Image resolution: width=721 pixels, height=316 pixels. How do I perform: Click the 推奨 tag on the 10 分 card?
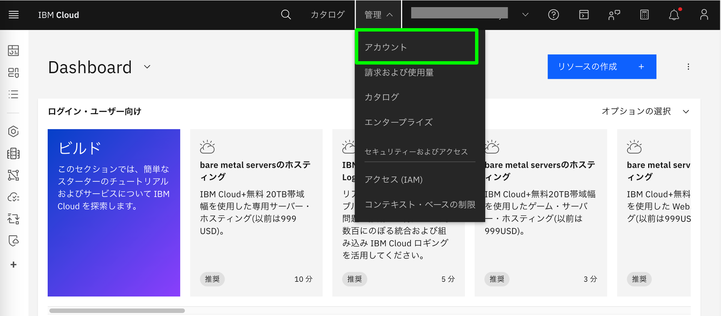212,279
